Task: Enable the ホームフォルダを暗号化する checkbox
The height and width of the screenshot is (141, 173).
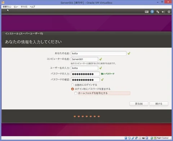Action: pyautogui.click(x=76, y=93)
